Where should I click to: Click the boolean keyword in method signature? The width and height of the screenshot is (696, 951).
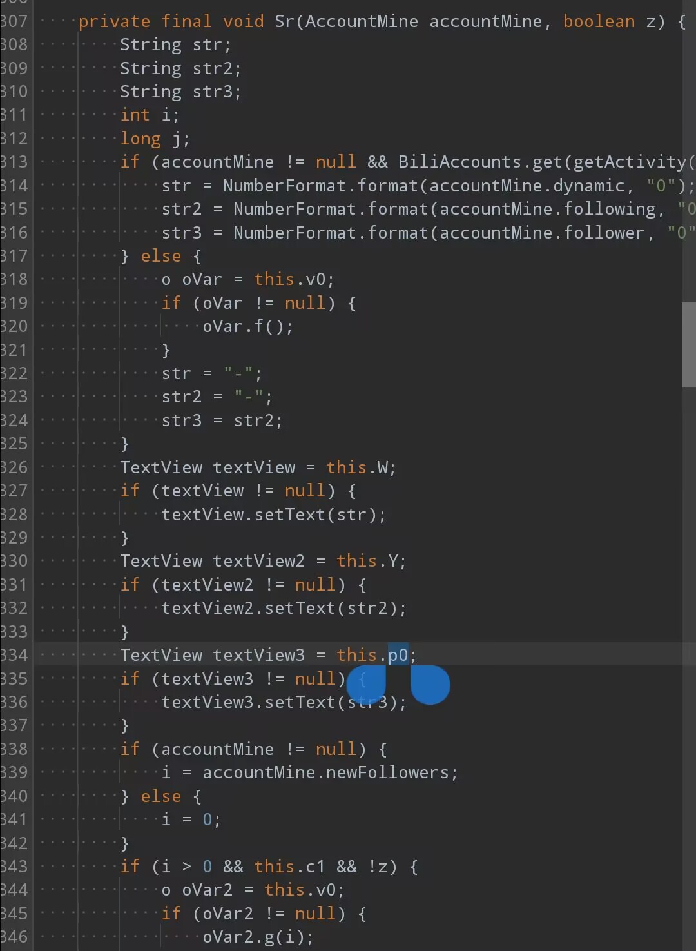599,21
